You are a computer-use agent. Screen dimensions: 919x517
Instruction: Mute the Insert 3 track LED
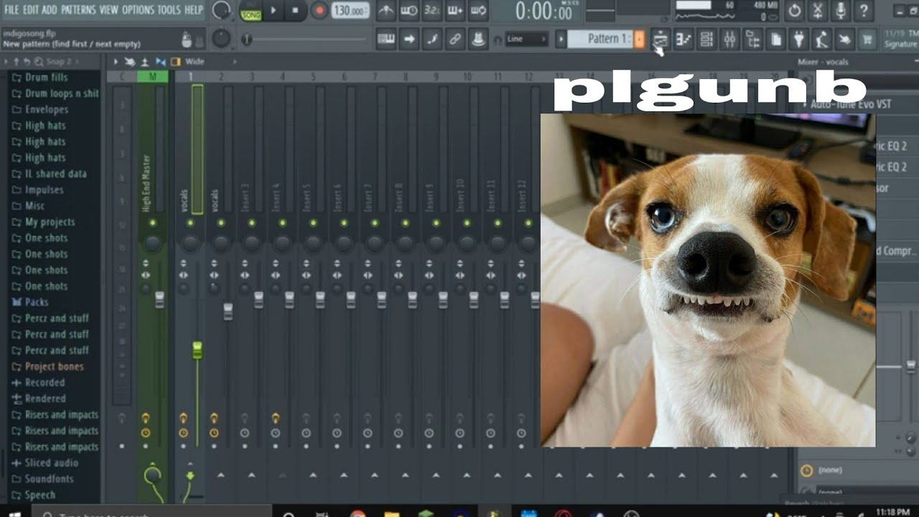tap(251, 223)
